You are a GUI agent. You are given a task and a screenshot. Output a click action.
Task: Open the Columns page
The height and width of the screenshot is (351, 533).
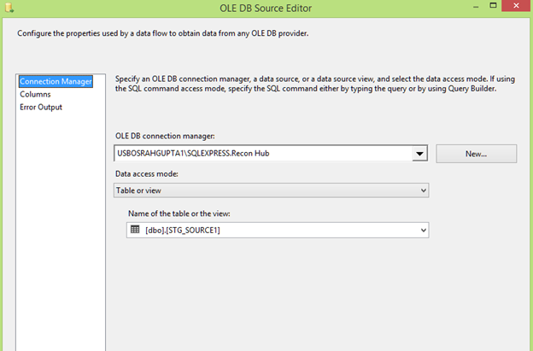point(36,94)
